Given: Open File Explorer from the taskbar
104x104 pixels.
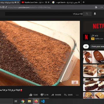Looking at the screenshot, I should (x=29, y=101).
